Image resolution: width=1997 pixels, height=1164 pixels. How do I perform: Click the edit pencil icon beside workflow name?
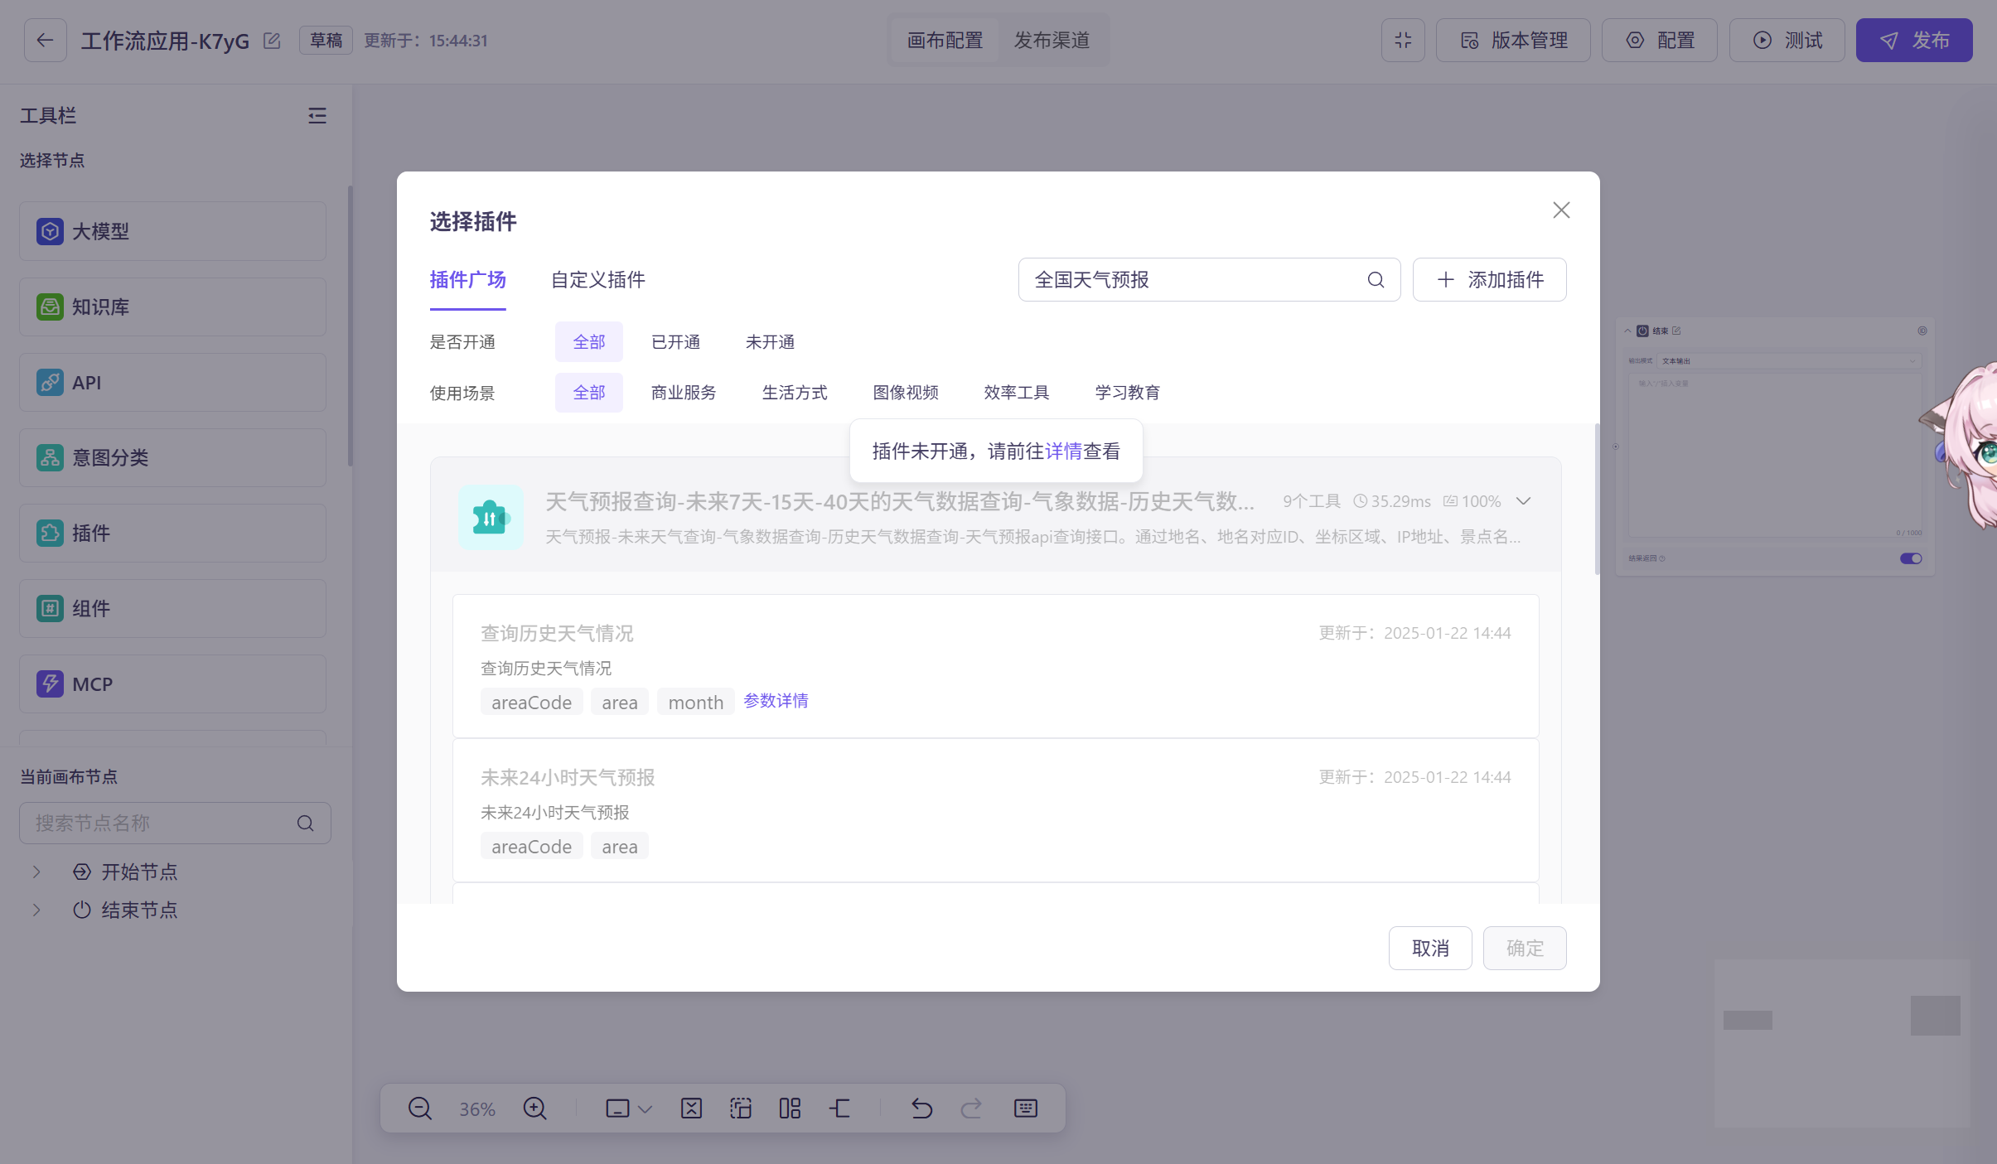(x=272, y=41)
